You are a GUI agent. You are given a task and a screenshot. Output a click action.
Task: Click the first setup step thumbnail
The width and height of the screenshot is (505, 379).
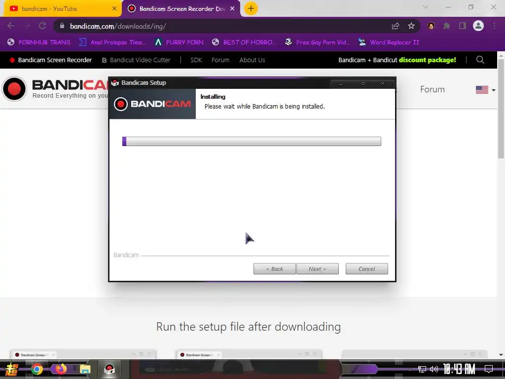(x=83, y=354)
